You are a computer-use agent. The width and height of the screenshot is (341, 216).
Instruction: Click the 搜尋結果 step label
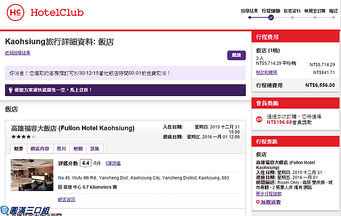pos(249,11)
